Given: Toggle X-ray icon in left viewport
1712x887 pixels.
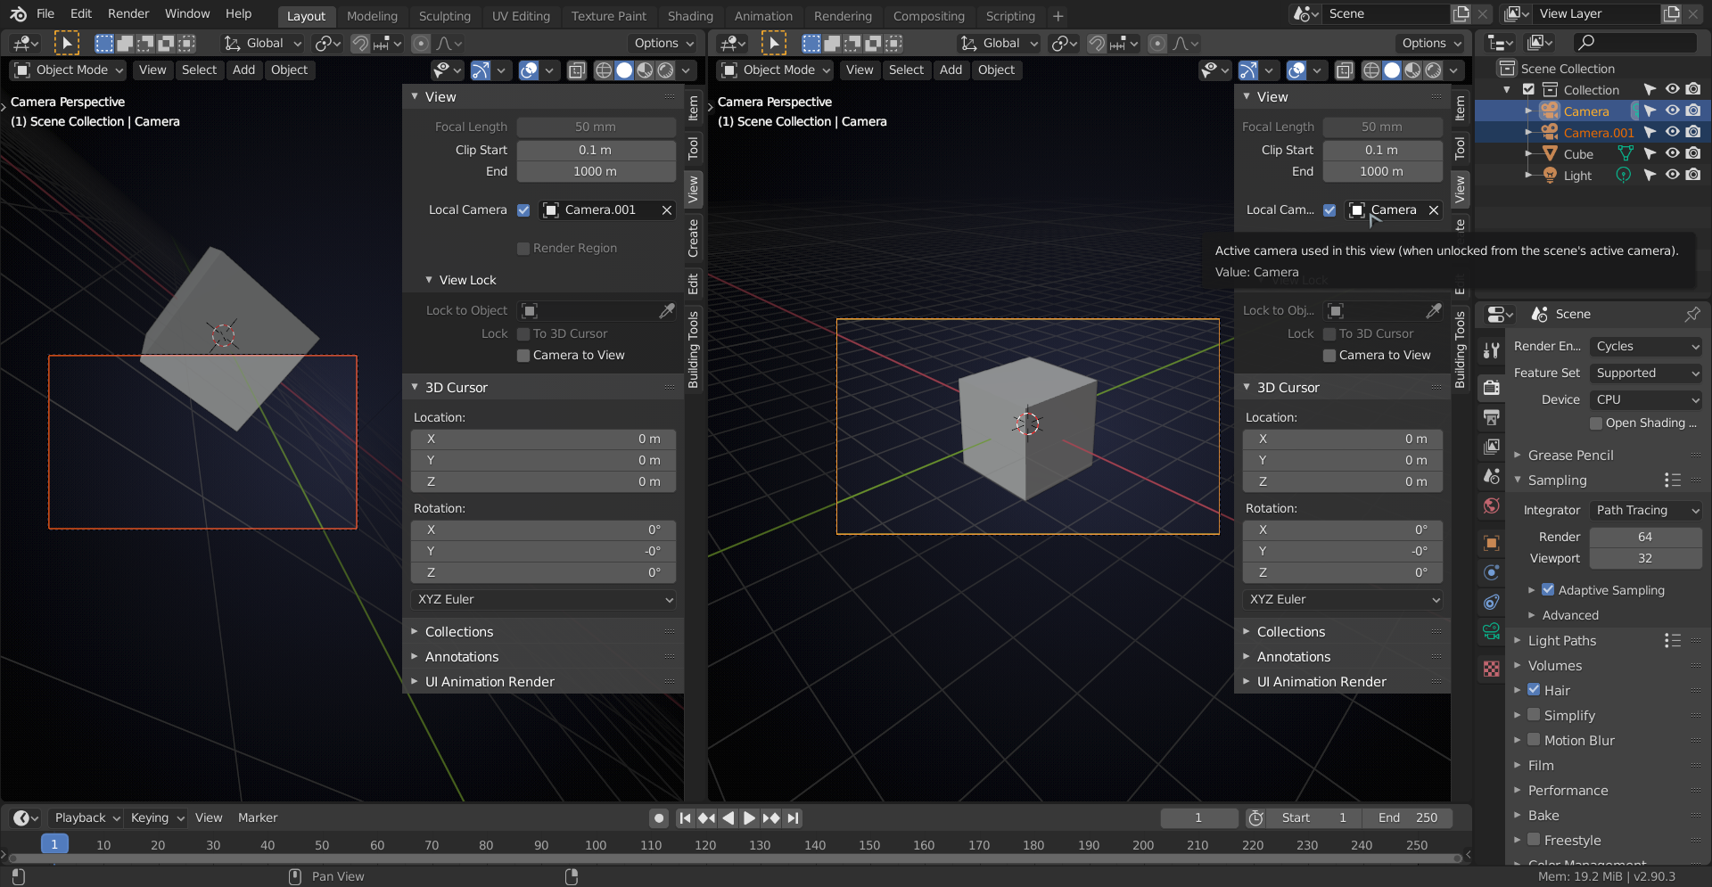Looking at the screenshot, I should 577,70.
